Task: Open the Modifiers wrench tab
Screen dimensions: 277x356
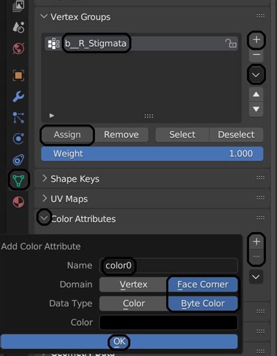Action: coord(18,96)
